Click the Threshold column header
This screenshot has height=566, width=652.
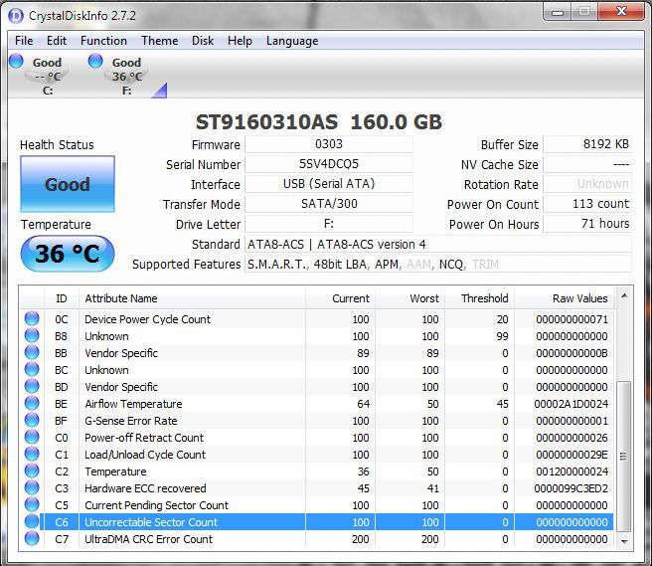click(x=479, y=298)
